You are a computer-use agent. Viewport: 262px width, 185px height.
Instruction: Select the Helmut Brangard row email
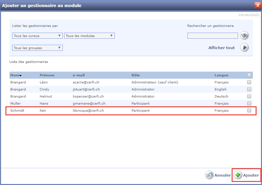coord(88,97)
